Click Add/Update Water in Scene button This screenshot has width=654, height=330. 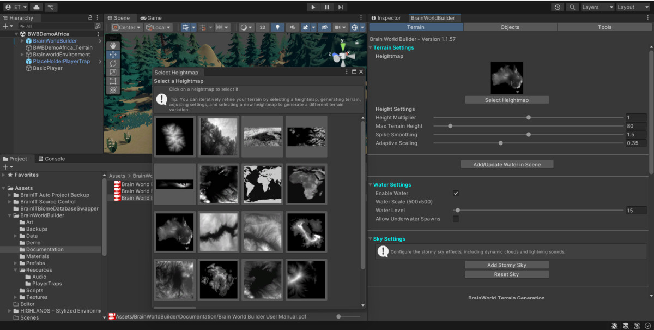click(507, 164)
